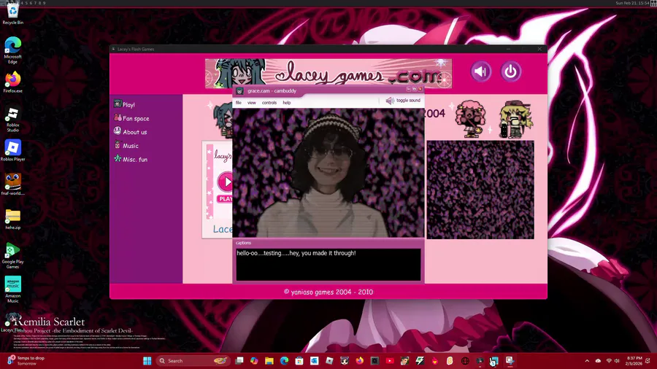Click the static noise video panel
657x369 pixels.
pos(480,190)
